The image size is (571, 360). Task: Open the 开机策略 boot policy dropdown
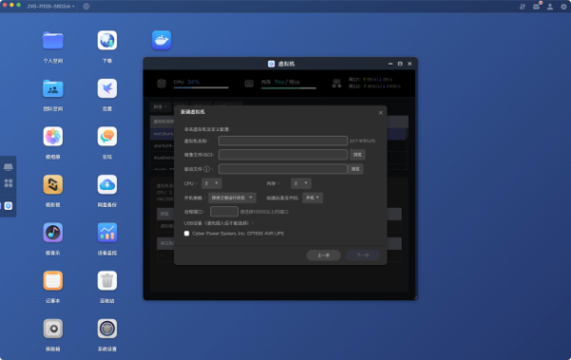click(232, 198)
